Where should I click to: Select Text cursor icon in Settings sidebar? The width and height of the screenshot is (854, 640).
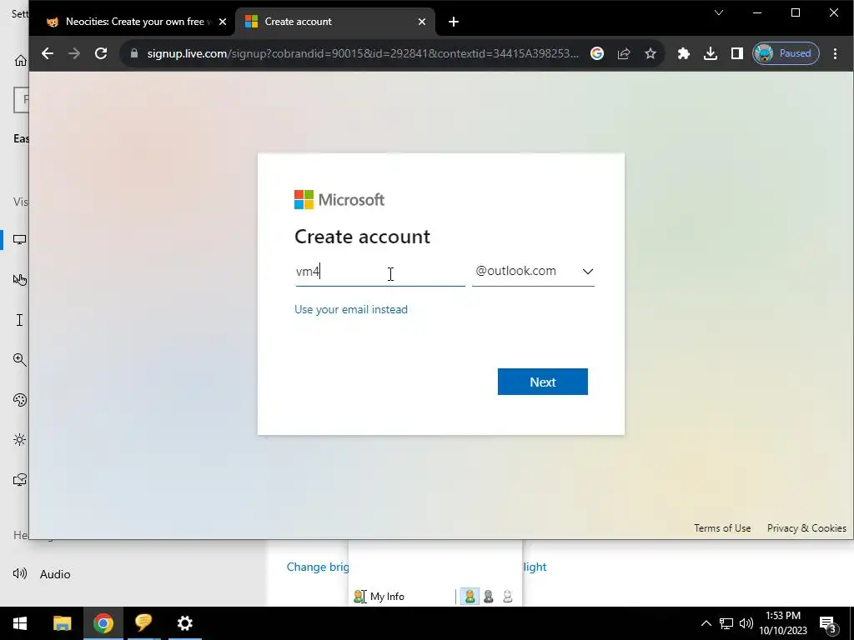pos(20,320)
